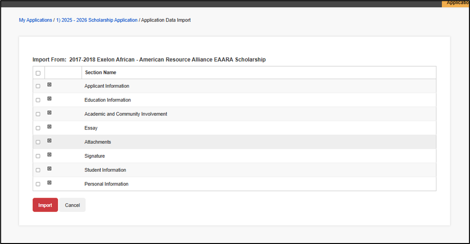Expand Academic and Community Involvement plus icon
Screen dimensions: 470x244
tap(49, 113)
